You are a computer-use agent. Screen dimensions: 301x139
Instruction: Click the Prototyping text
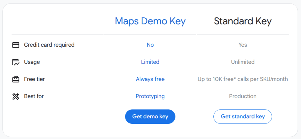[x=150, y=96]
